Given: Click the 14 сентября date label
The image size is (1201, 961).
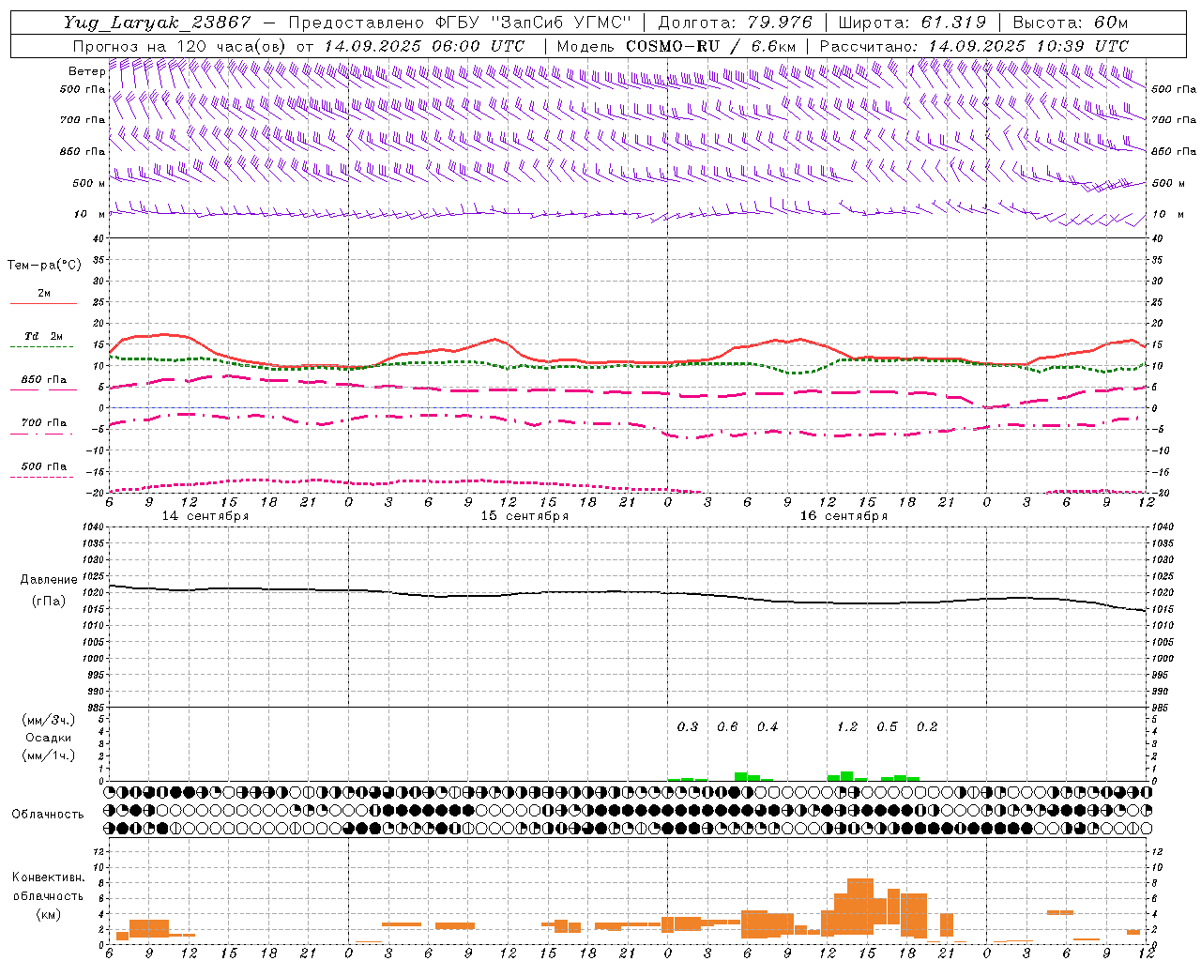Looking at the screenshot, I should point(205,516).
